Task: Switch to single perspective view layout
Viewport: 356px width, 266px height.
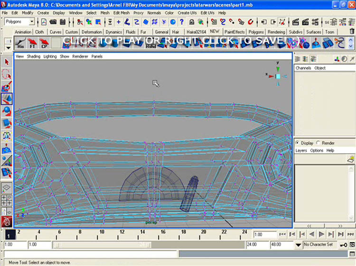Action: tap(7, 188)
